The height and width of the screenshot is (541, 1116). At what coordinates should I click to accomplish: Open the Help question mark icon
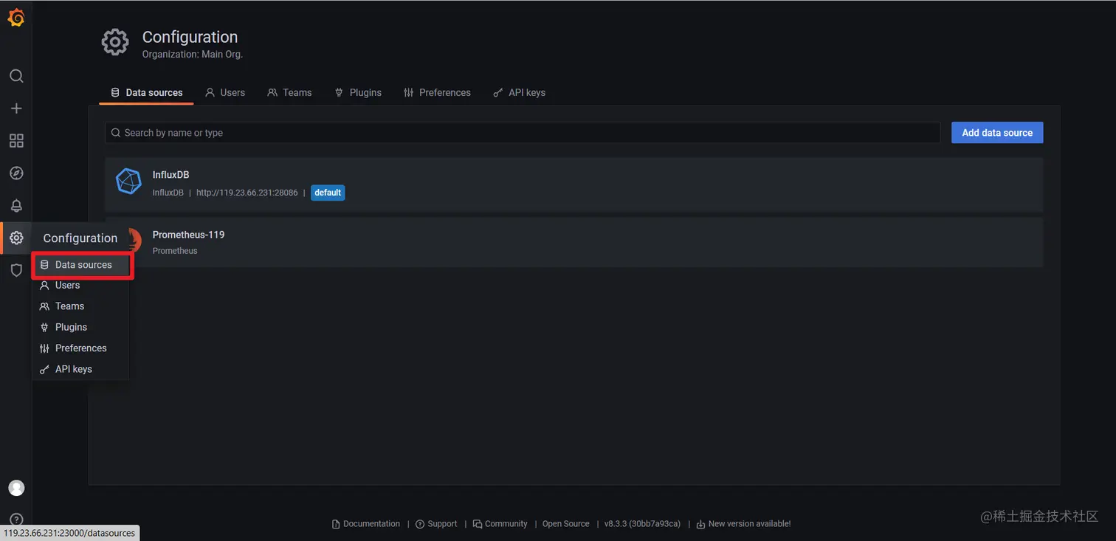click(x=16, y=520)
